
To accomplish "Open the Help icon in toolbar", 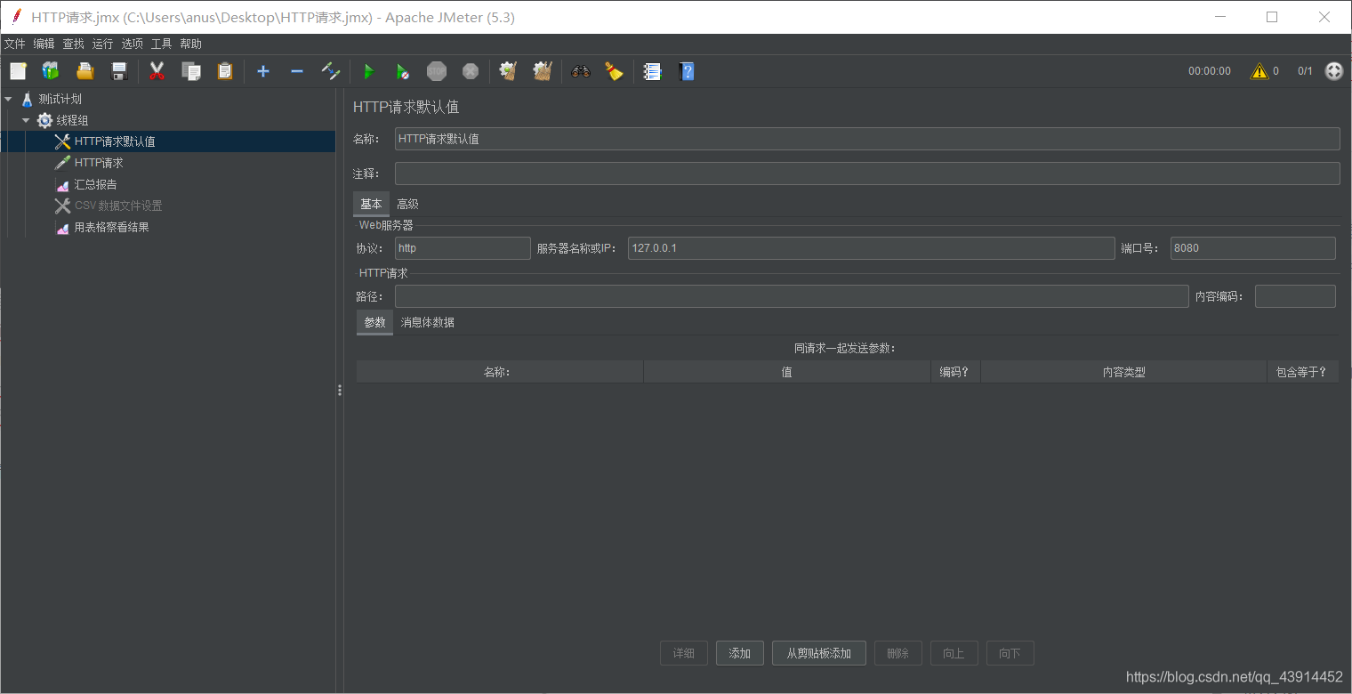I will click(x=687, y=71).
